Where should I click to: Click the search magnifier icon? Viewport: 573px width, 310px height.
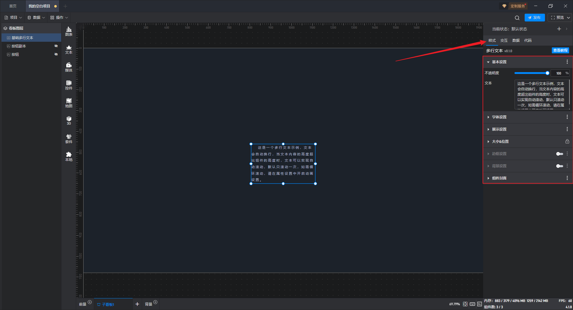(x=517, y=18)
